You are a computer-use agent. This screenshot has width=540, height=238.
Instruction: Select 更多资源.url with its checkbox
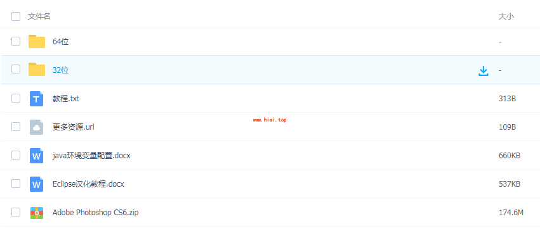coord(16,127)
